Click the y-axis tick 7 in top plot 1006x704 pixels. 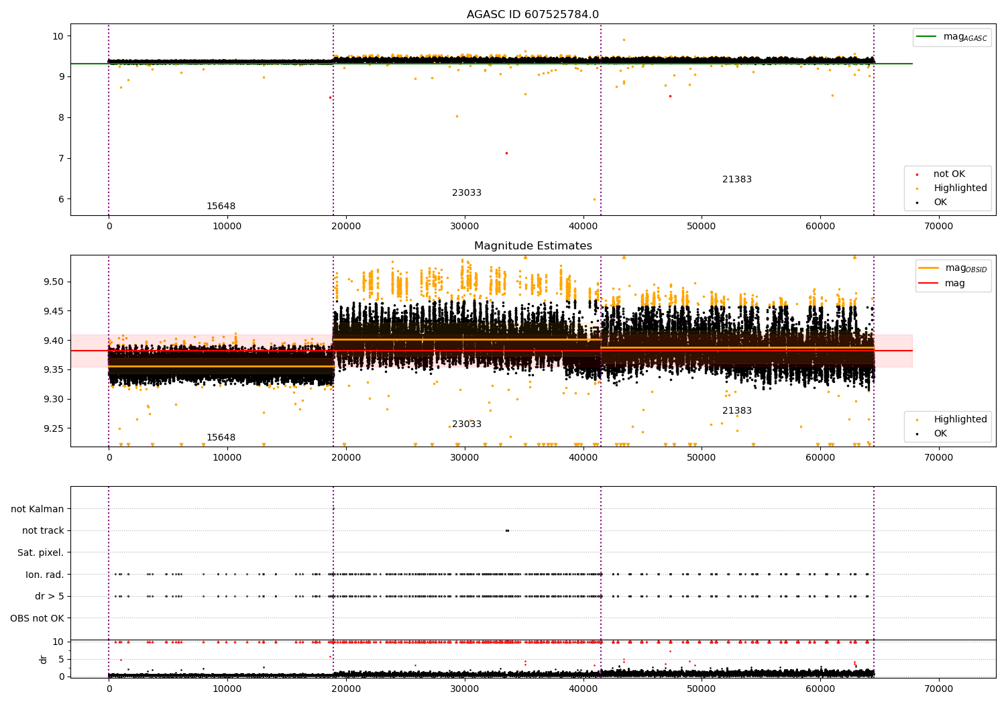pyautogui.click(x=62, y=159)
